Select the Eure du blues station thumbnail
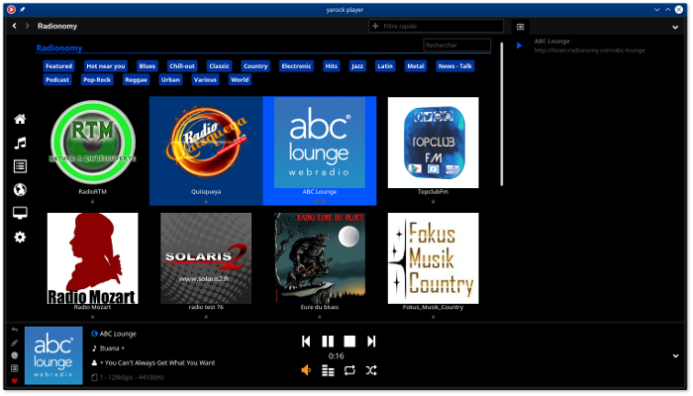The image size is (693, 396). pos(320,258)
